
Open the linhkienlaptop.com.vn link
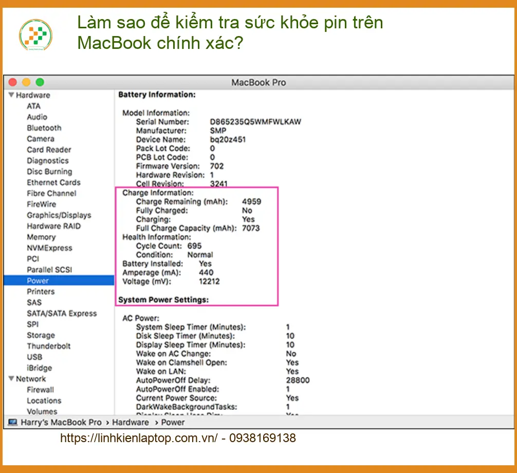pyautogui.click(x=139, y=438)
